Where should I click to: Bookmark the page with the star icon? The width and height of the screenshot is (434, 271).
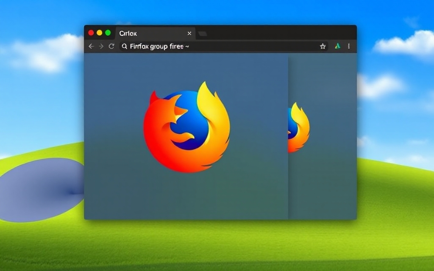[x=323, y=46]
